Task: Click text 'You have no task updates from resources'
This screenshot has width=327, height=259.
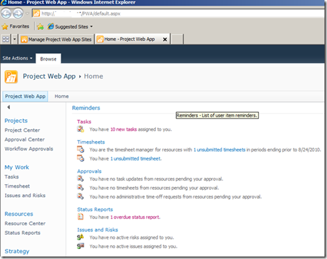Action: pyautogui.click(x=132, y=179)
